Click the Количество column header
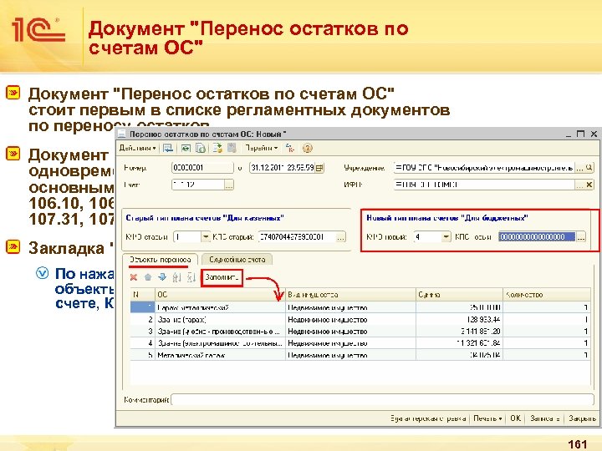 547,295
